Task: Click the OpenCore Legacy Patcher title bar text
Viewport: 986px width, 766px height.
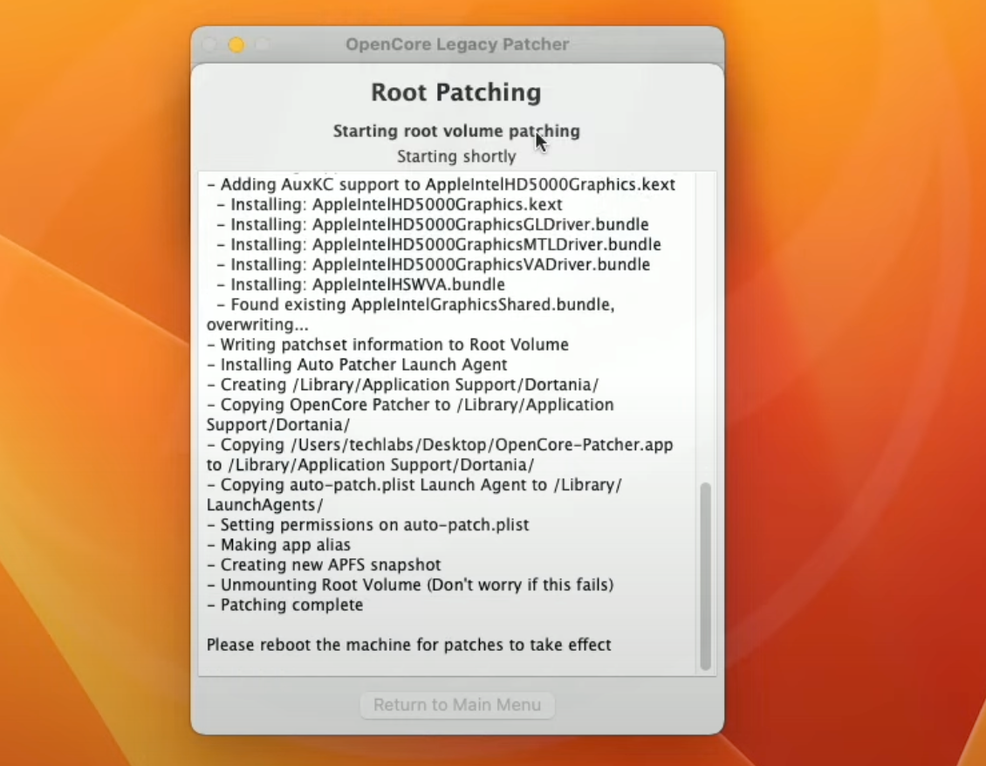Action: 457,44
